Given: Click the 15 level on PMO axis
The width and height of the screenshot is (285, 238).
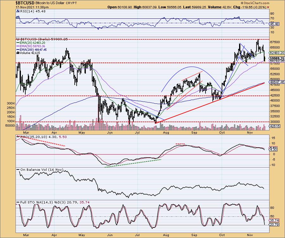Looking at the screenshot, I should 273,138.
